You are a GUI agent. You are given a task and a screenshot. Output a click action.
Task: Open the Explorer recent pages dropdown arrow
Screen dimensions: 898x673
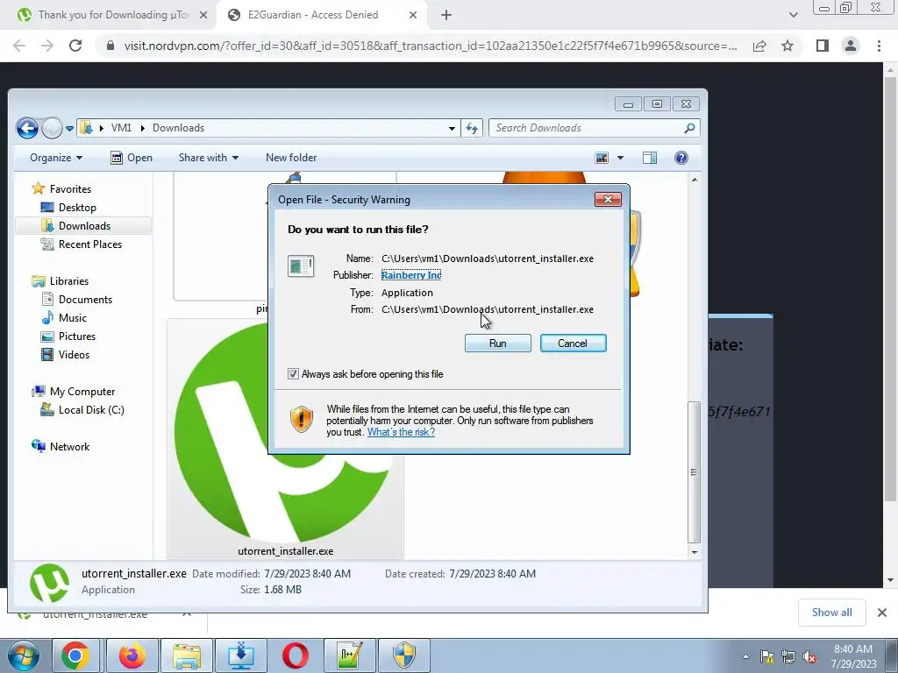pos(70,128)
